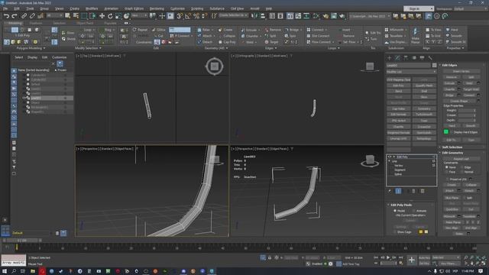Open the Modify command panel tab
The width and height of the screenshot is (489, 275).
pyautogui.click(x=397, y=58)
